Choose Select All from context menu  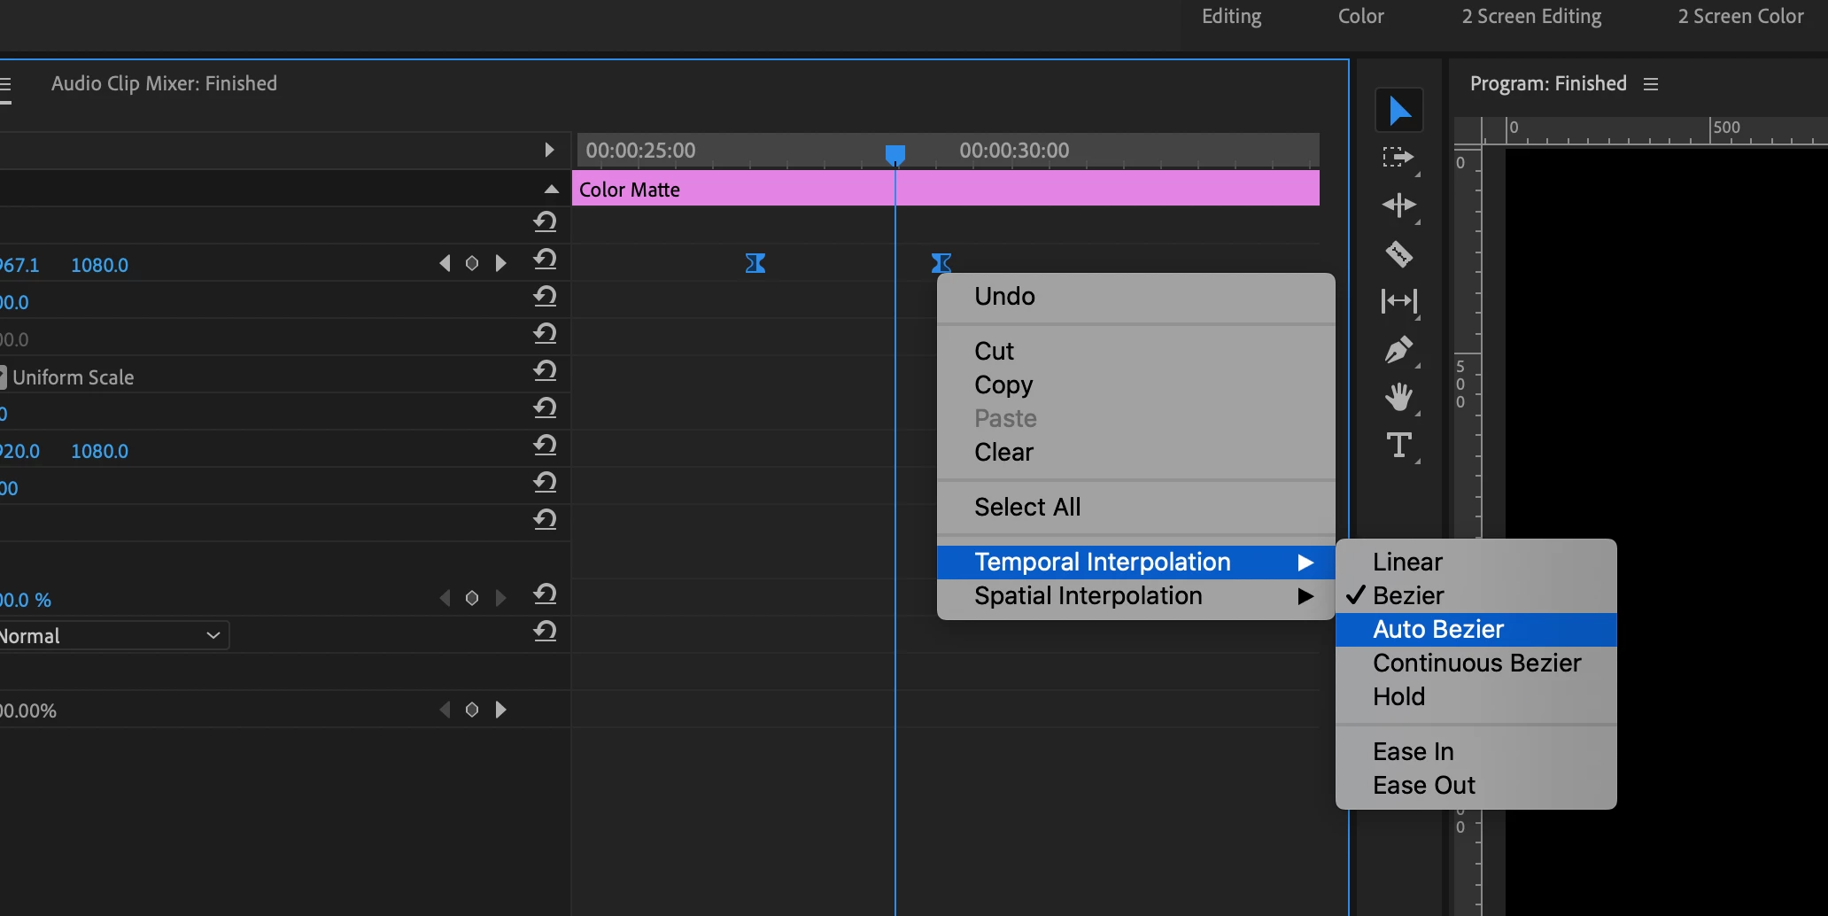[x=1135, y=508]
